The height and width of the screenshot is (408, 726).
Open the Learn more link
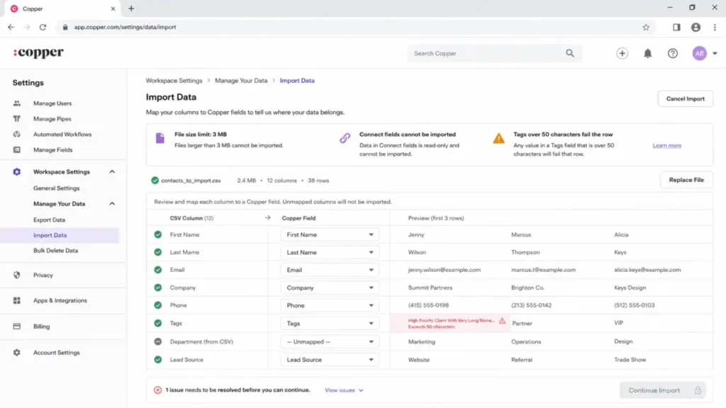[666, 145]
